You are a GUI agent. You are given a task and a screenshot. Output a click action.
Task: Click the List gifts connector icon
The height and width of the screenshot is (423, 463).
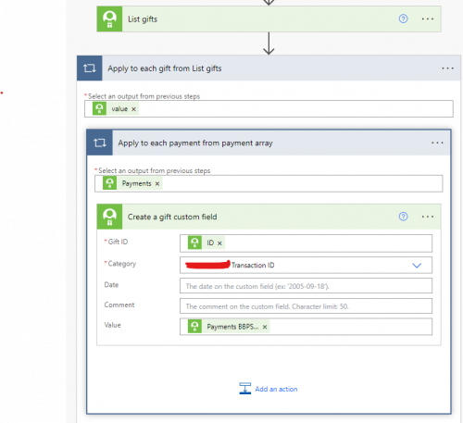tap(109, 19)
